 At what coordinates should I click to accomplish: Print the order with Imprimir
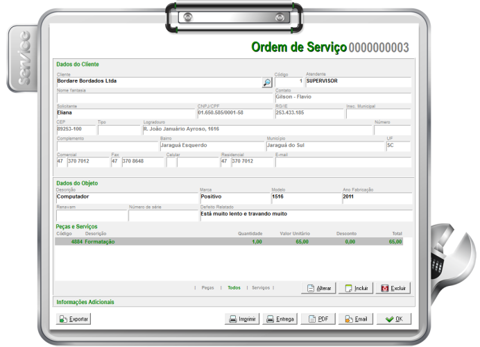click(243, 319)
